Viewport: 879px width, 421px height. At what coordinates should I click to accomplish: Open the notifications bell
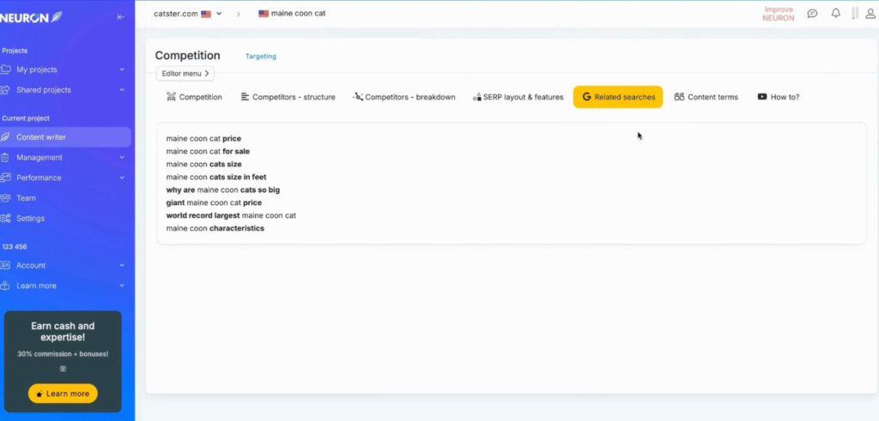point(836,13)
